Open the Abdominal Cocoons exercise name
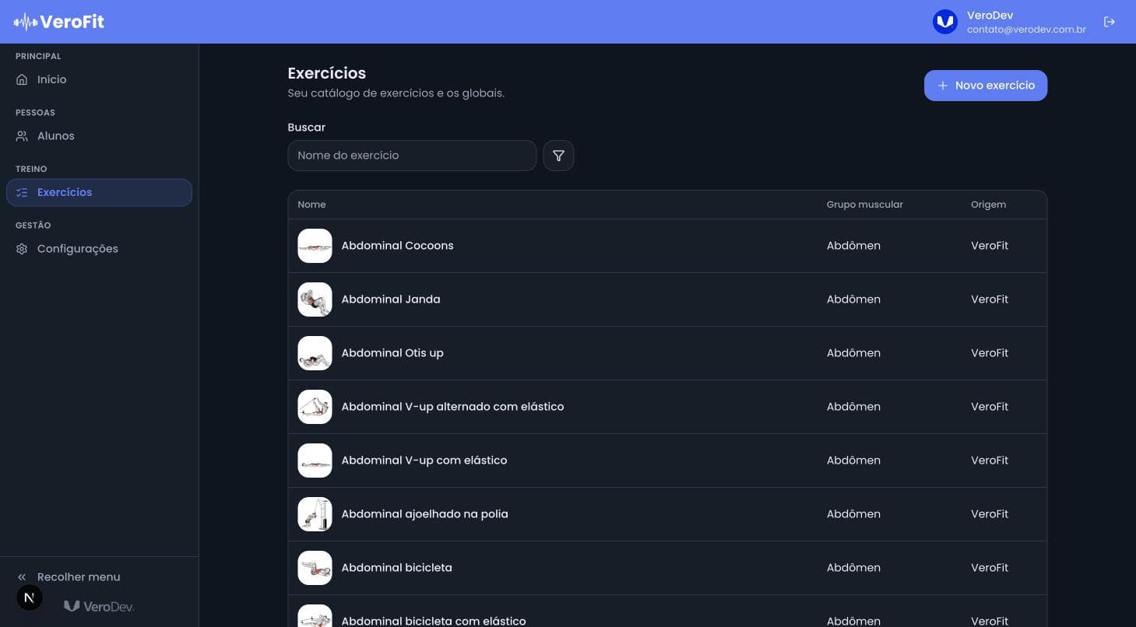1136x627 pixels. tap(397, 246)
